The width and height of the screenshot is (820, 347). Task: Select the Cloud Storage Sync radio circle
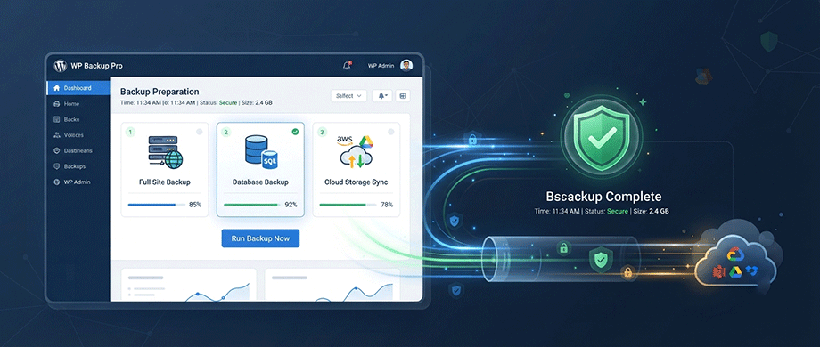pos(390,132)
